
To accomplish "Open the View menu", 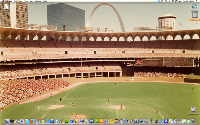I will (26, 1).
